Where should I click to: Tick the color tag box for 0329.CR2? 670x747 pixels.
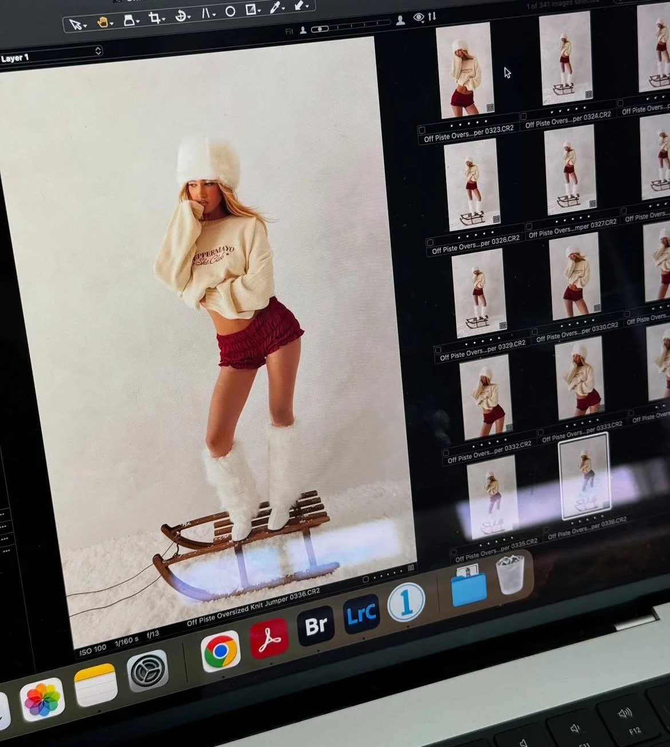[438, 349]
